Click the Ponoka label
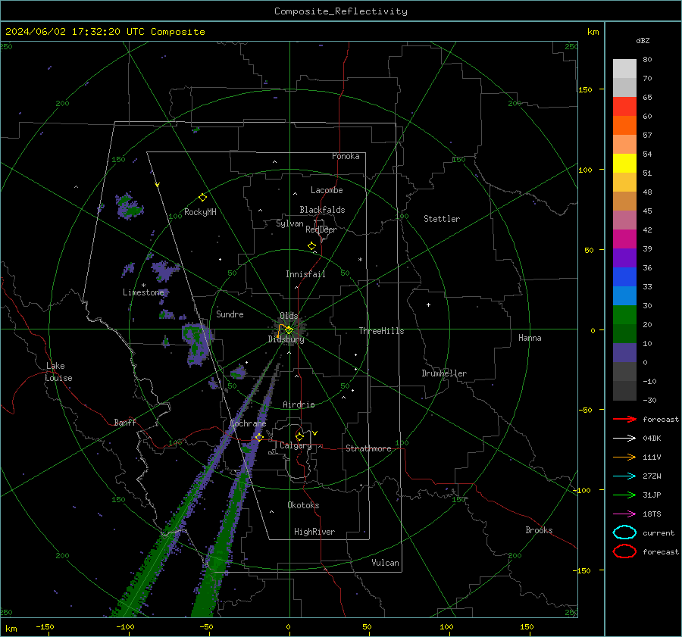Viewport: 682px width, 637px height. click(x=346, y=156)
